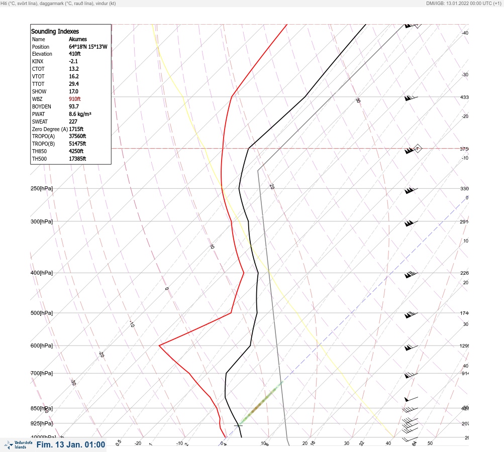Screen dimensions: 504x452
Task: Click the cross marker near 925 hPa
Action: coord(238,426)
